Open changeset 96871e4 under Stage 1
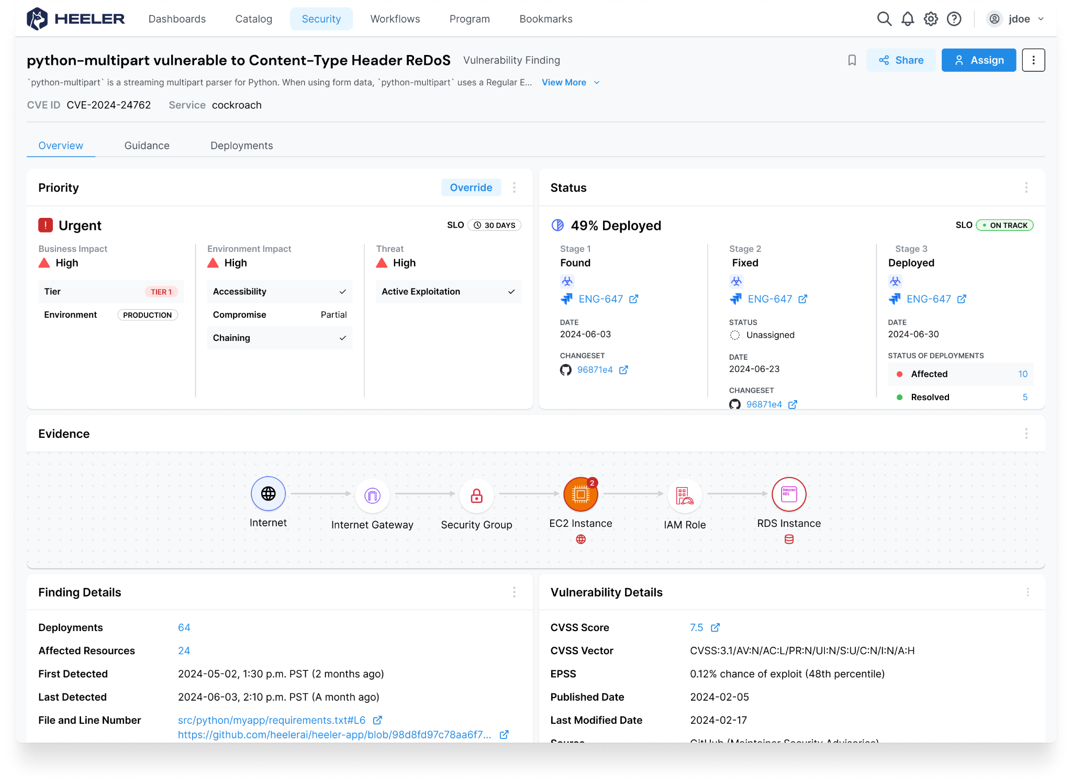 [594, 370]
